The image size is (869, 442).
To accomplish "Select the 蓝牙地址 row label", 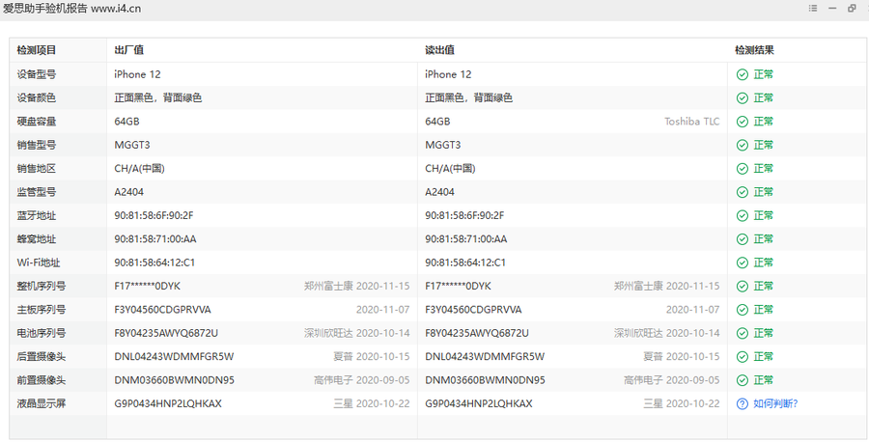I will (36, 215).
